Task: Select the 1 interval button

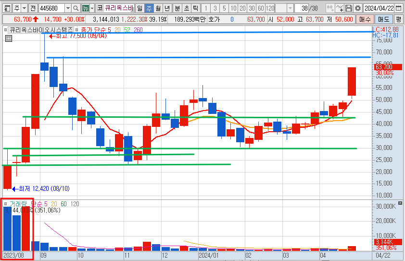Action: pos(206,9)
